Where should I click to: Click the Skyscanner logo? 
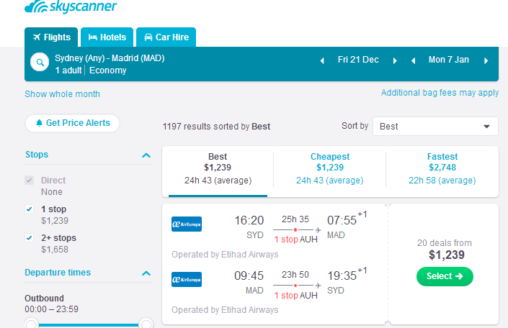[x=71, y=8]
